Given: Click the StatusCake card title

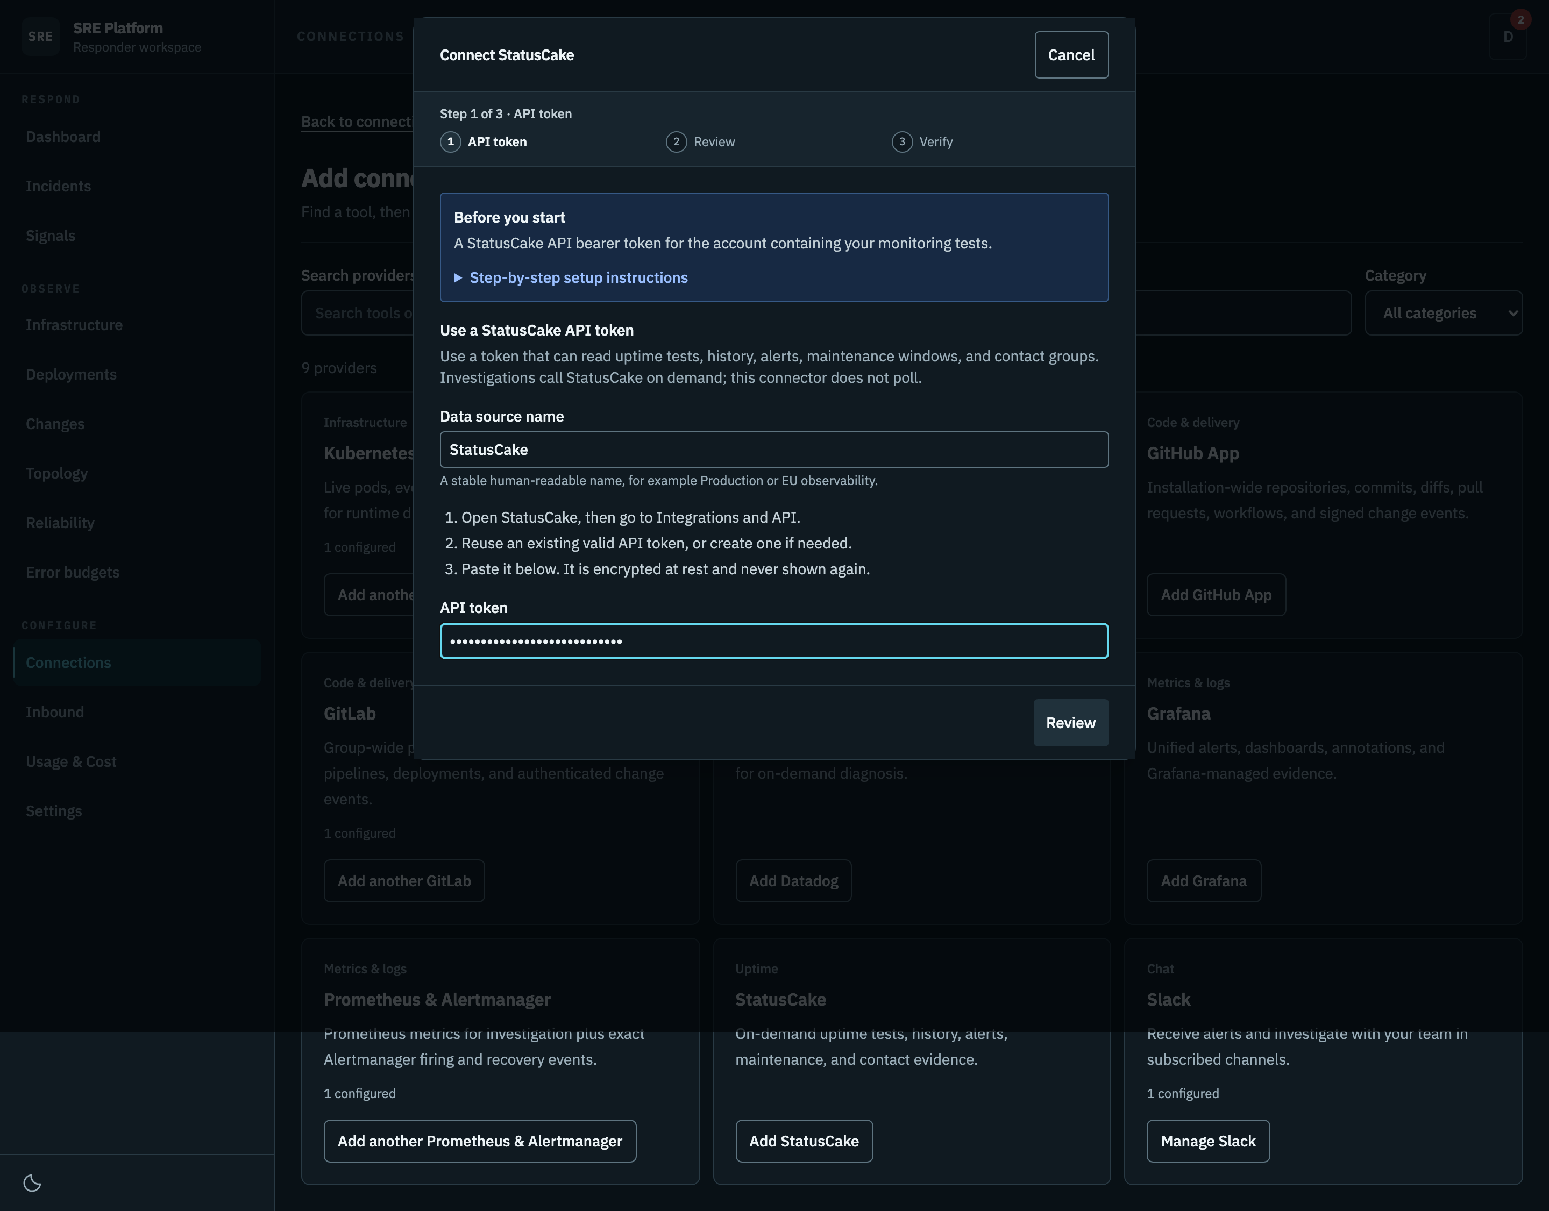Looking at the screenshot, I should tap(780, 1000).
